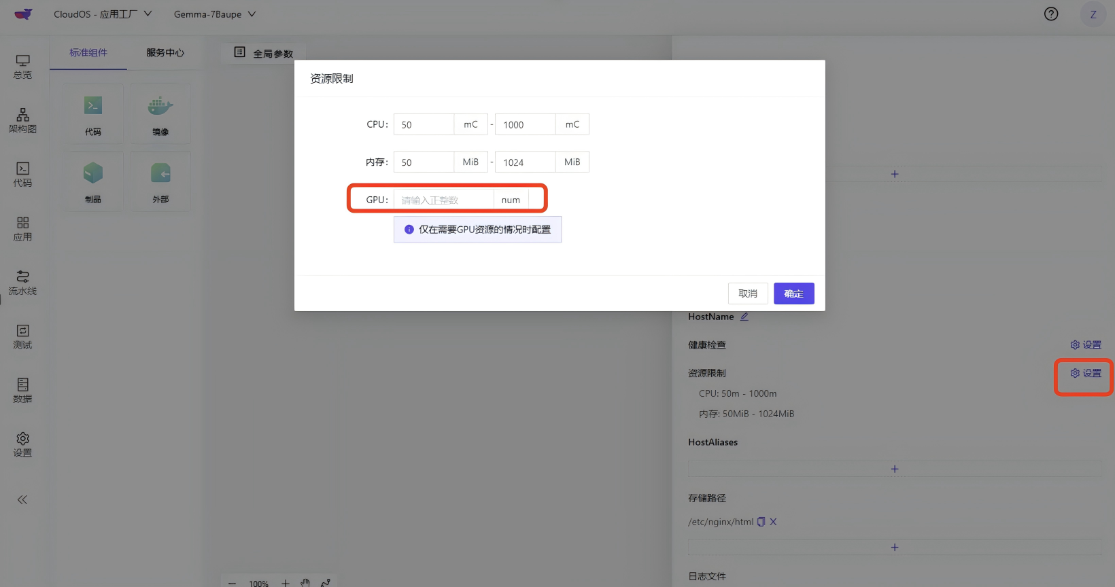The image size is (1115, 587).
Task: Open 数据 data section in sidebar
Action: 22,391
